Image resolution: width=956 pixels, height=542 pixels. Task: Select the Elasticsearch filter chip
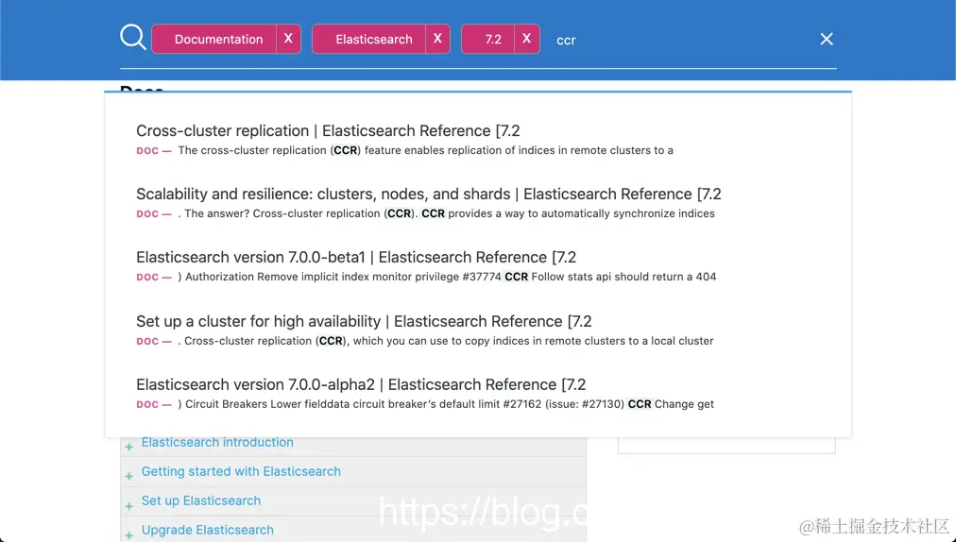pyautogui.click(x=369, y=39)
